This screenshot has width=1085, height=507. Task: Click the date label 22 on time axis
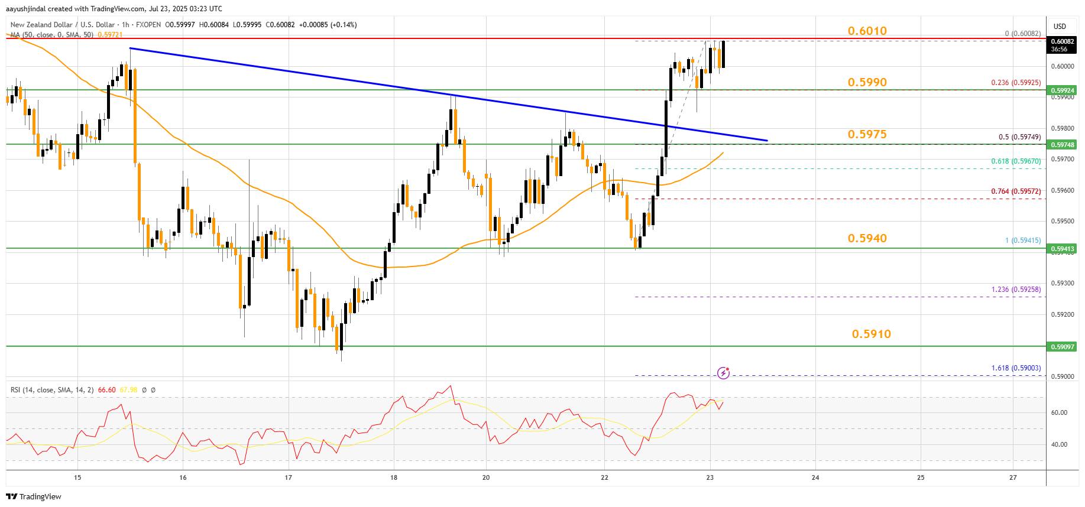point(604,477)
